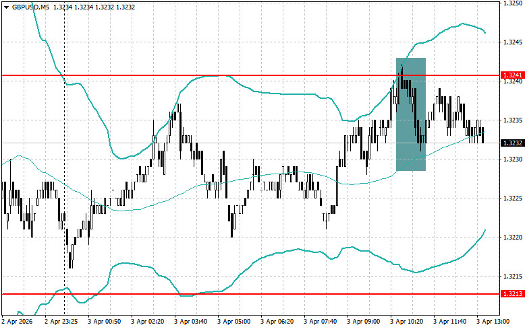Click the 1.3245 price scale label
527x329 pixels.
pos(512,42)
